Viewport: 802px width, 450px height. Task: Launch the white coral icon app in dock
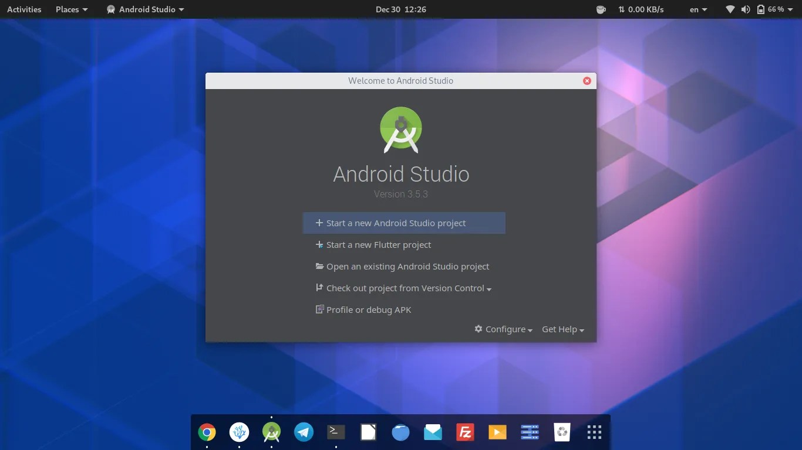click(239, 432)
